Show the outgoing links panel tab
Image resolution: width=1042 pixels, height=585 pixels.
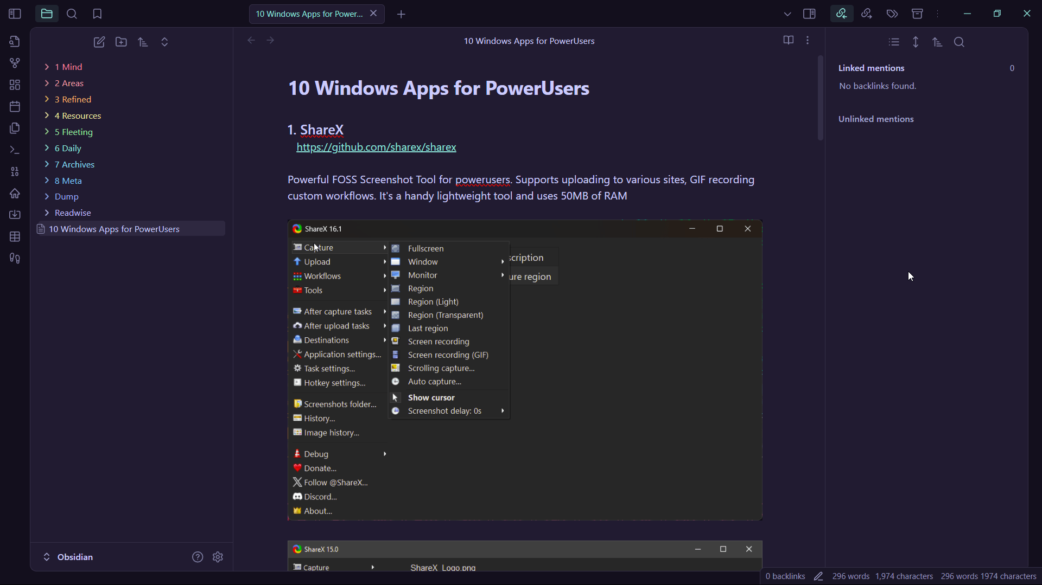tap(867, 14)
